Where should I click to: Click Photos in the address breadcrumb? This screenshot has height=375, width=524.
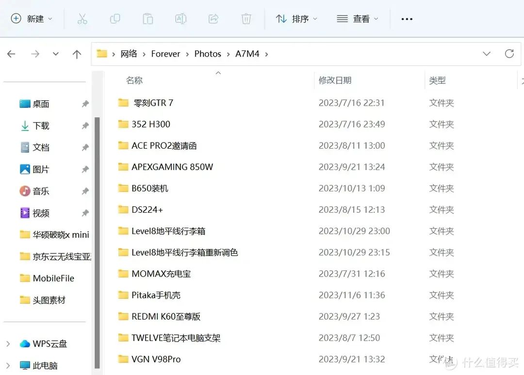(x=208, y=54)
